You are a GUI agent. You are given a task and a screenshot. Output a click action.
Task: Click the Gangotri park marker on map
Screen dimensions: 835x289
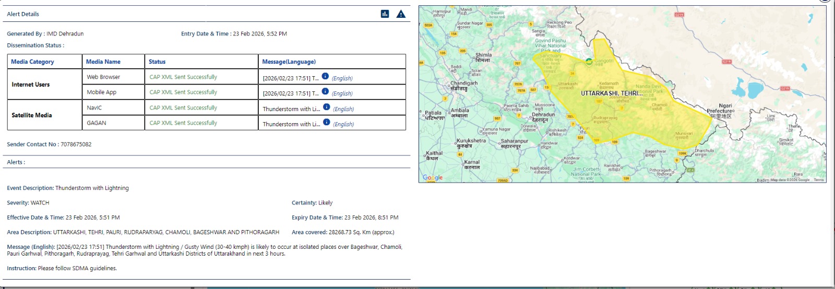[x=589, y=62]
